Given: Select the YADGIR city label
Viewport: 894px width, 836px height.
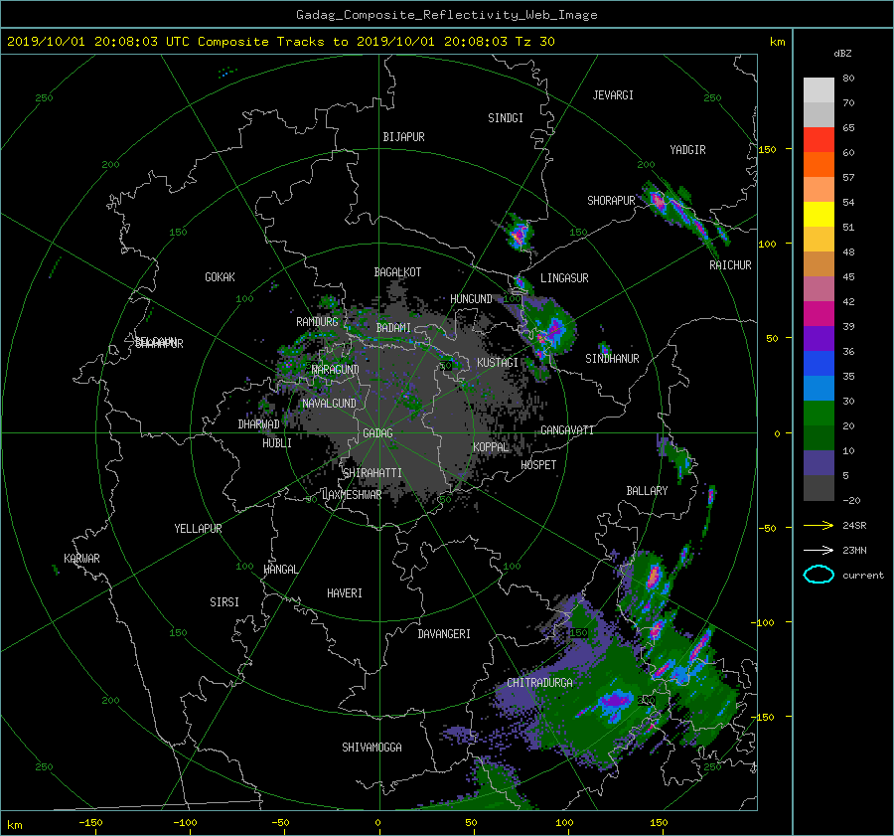Looking at the screenshot, I should [687, 150].
